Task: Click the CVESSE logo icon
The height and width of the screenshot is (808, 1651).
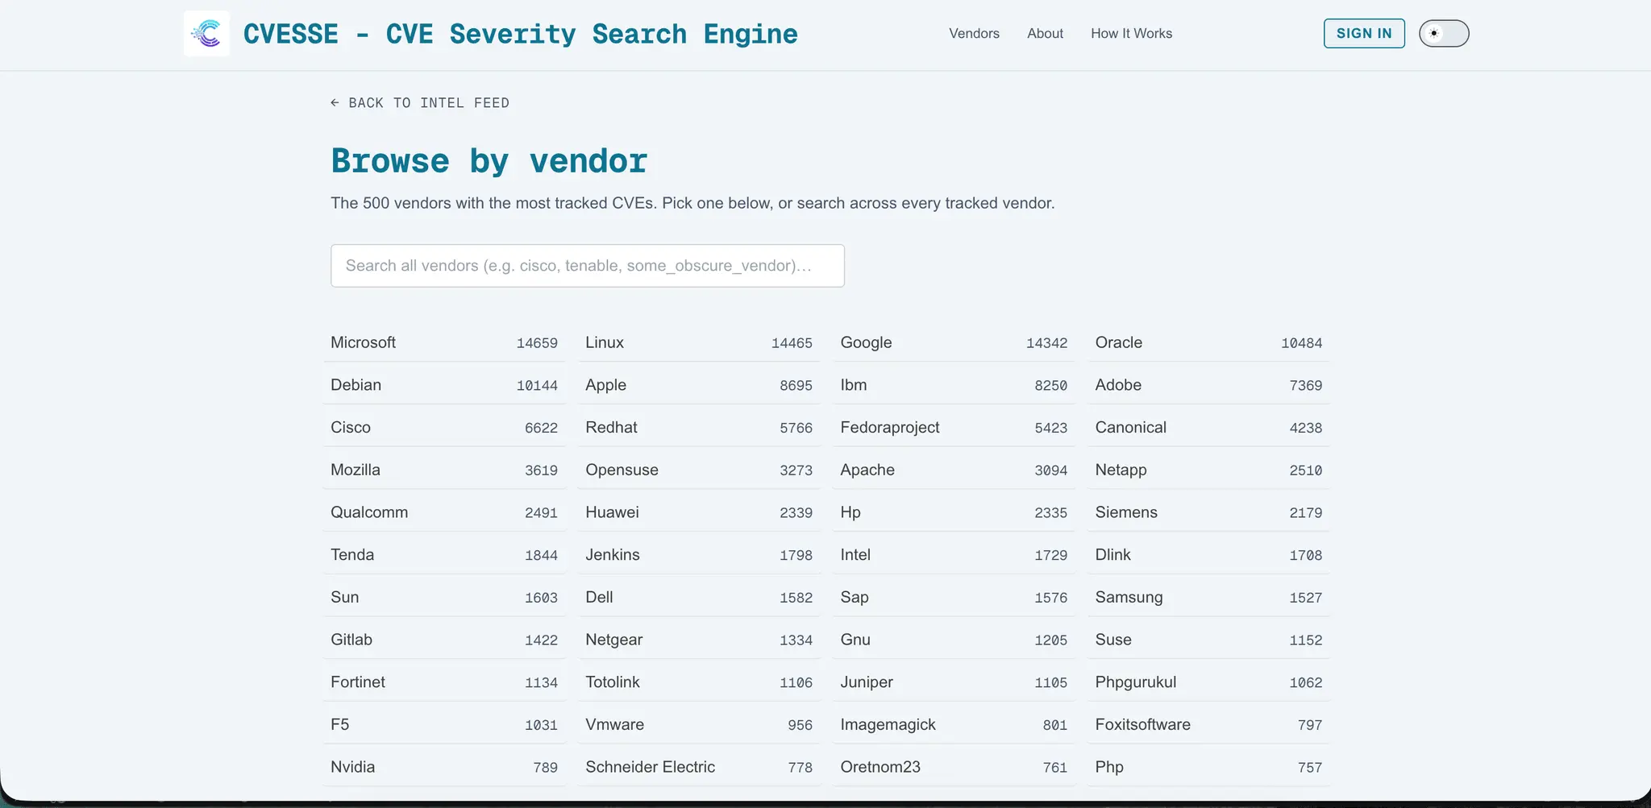Action: coord(206,33)
